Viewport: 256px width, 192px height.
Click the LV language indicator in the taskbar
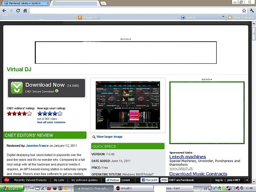point(205,188)
